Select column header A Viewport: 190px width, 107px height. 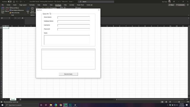pyautogui.click(x=6, y=26)
